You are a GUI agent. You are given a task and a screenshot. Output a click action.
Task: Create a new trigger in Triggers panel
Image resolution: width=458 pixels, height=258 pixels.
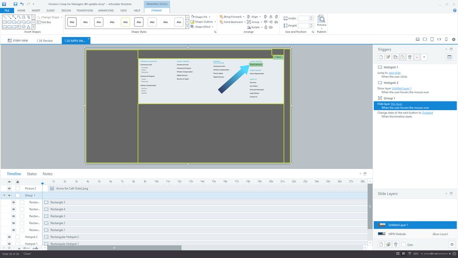click(381, 57)
